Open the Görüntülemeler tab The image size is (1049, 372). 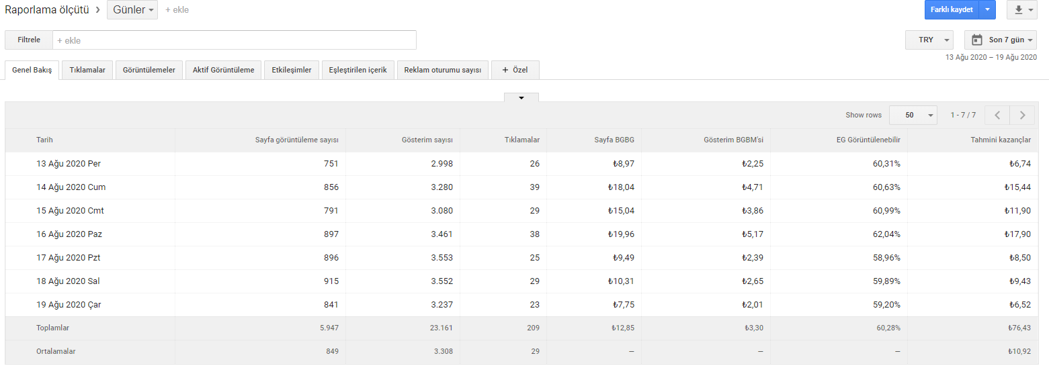pyautogui.click(x=149, y=70)
